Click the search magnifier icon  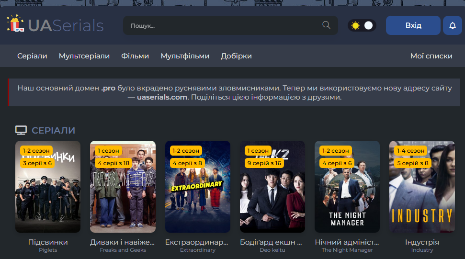pyautogui.click(x=326, y=25)
